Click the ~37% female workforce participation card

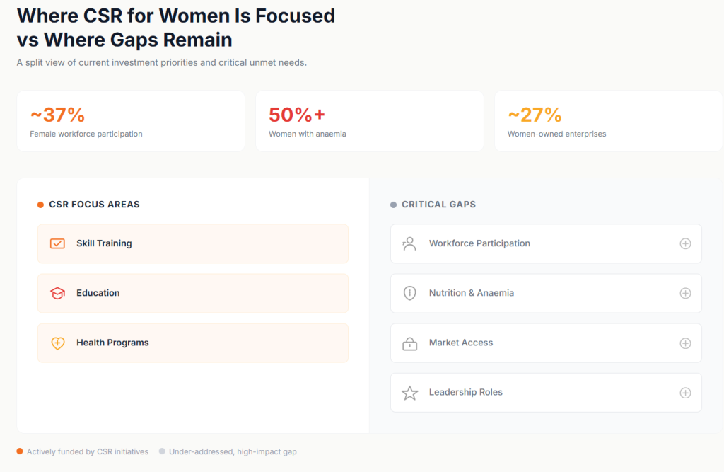pyautogui.click(x=131, y=121)
